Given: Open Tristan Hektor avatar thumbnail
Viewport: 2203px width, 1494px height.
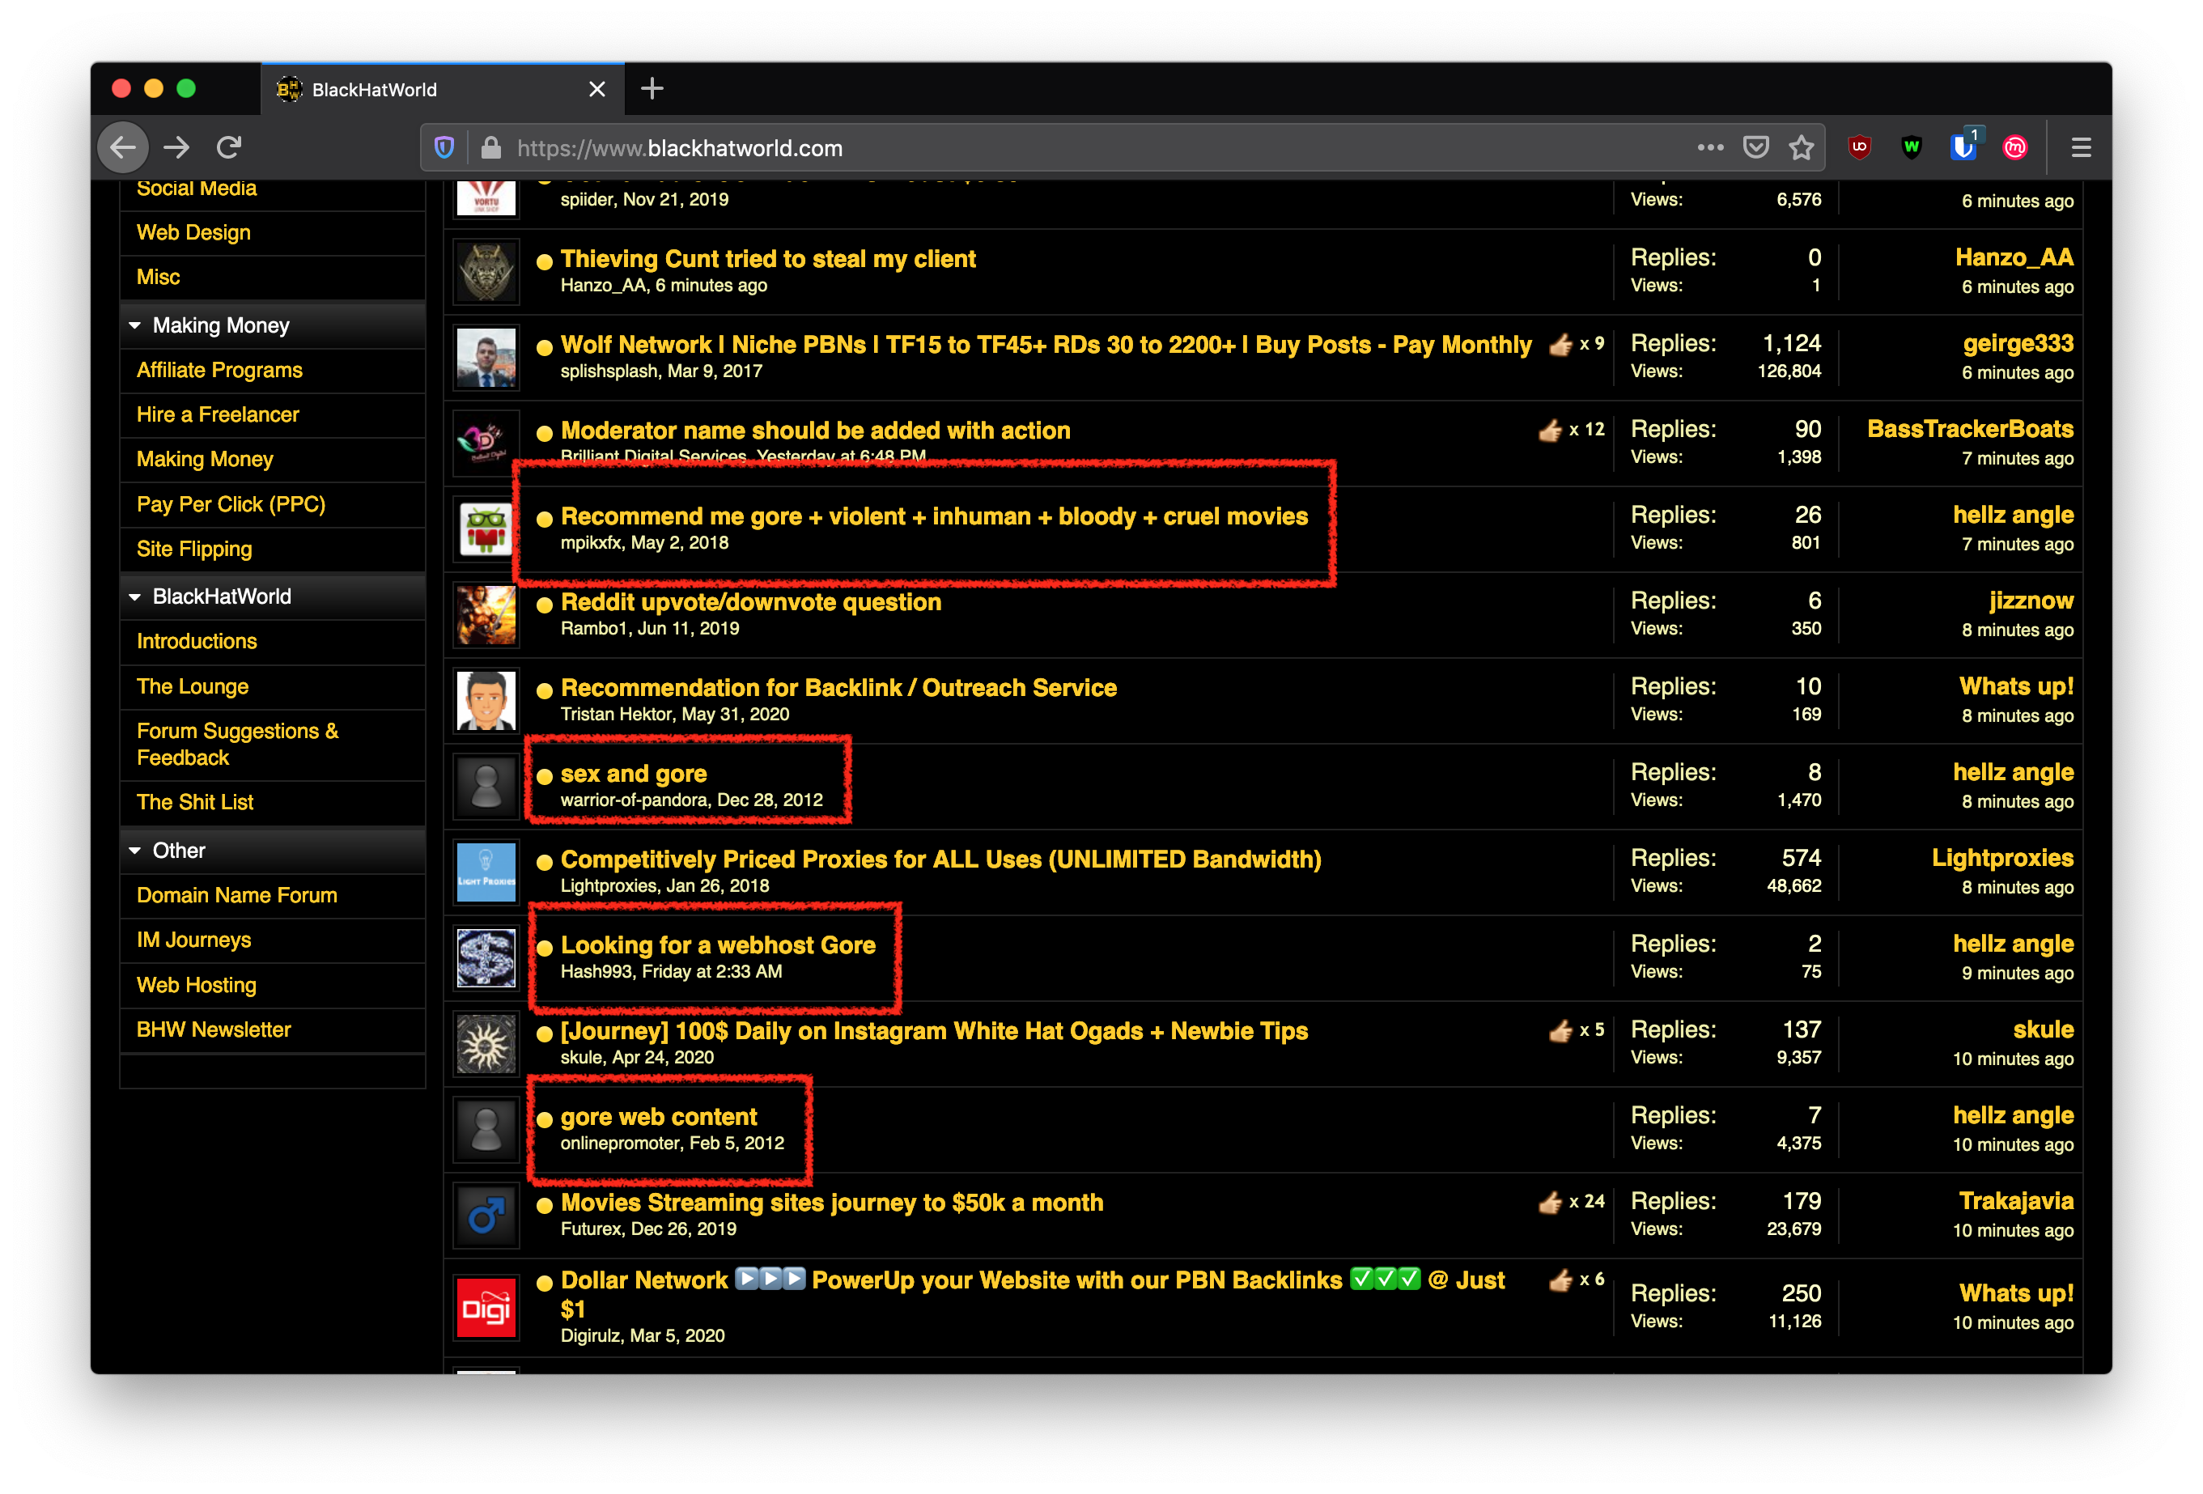Looking at the screenshot, I should 486,701.
